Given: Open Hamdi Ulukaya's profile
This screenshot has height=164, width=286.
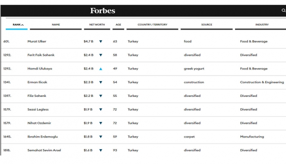Looking at the screenshot, I should pyautogui.click(x=40, y=69).
